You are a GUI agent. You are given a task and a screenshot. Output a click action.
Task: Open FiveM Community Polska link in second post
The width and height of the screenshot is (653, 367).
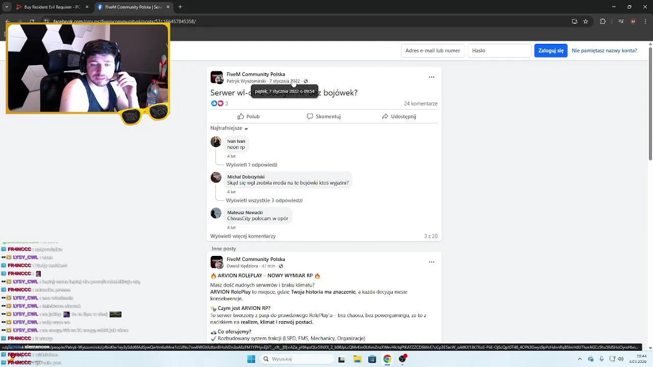256,259
